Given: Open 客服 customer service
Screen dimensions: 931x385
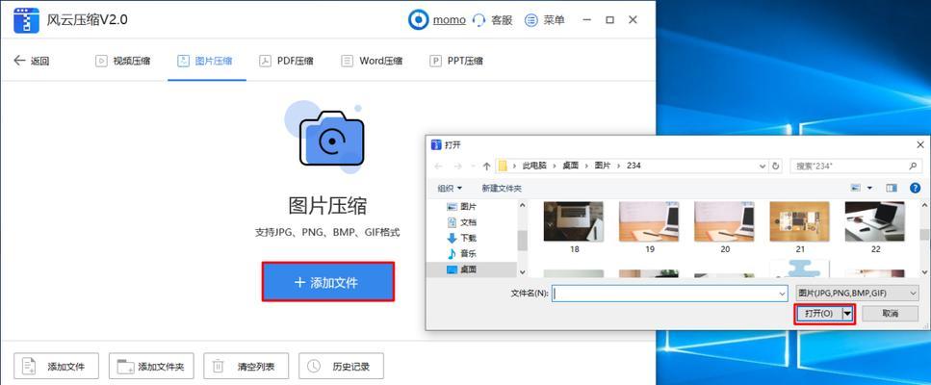Looking at the screenshot, I should click(492, 20).
